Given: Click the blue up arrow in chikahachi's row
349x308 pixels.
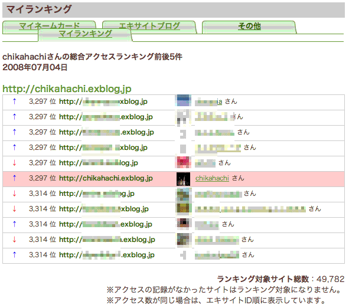Looking at the screenshot, I should 14,178.
